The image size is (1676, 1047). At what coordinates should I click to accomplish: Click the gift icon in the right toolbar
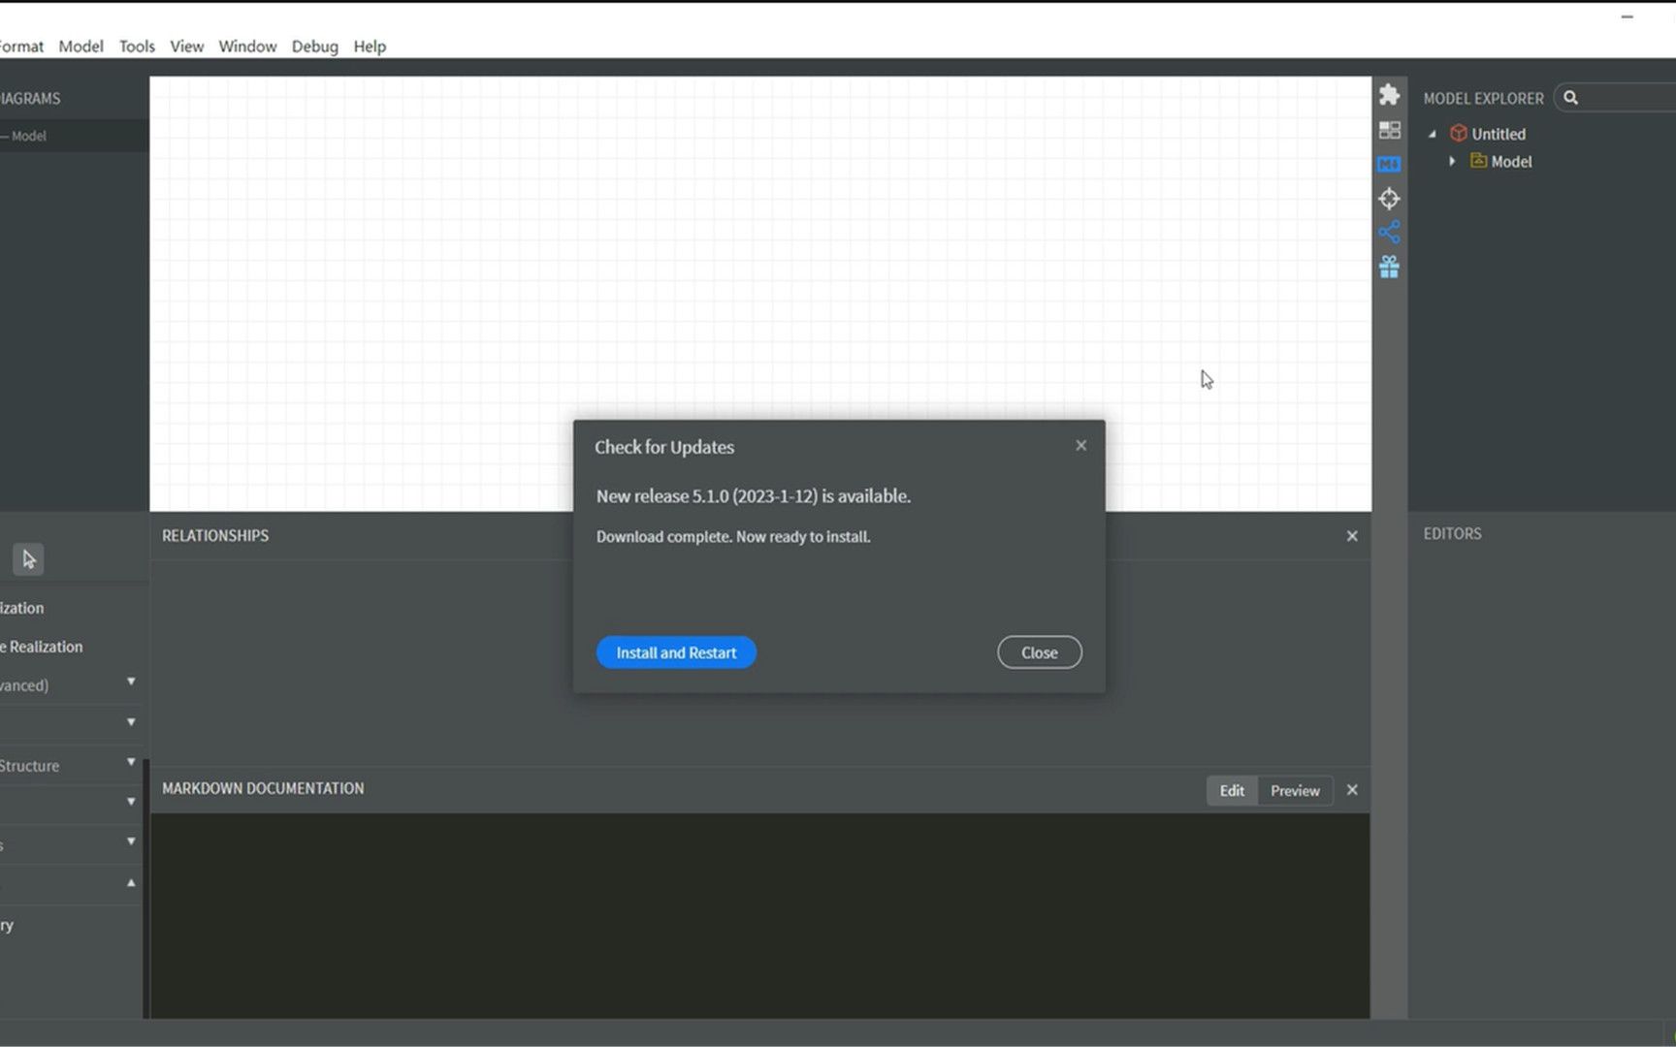point(1389,266)
